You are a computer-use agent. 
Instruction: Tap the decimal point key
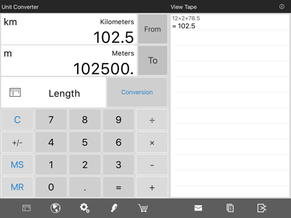point(85,187)
